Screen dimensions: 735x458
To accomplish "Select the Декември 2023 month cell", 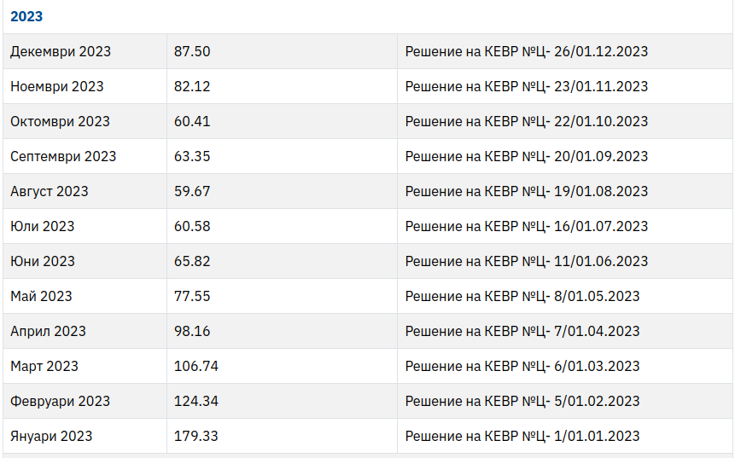I will coord(61,51).
